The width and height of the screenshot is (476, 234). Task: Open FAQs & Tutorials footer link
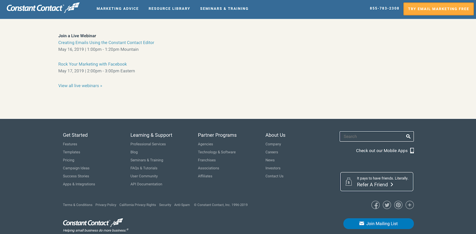click(x=144, y=168)
